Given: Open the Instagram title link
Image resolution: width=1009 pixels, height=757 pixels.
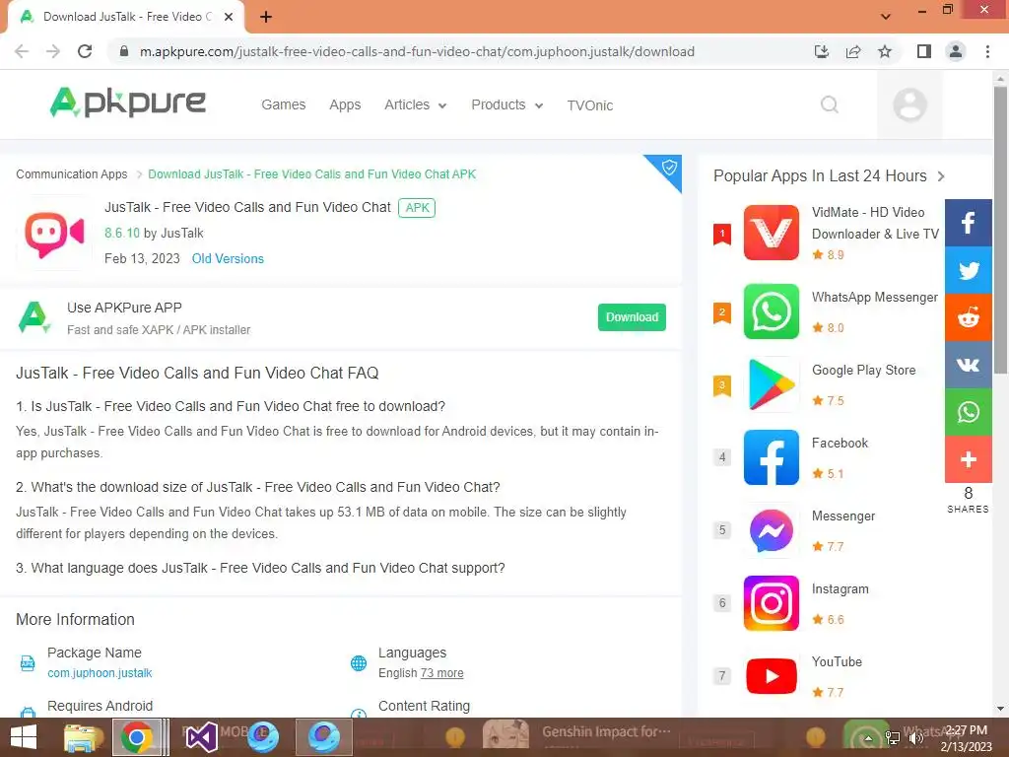Looking at the screenshot, I should point(840,589).
